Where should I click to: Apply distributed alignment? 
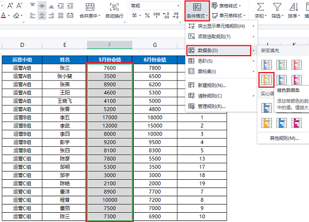[70, 15]
